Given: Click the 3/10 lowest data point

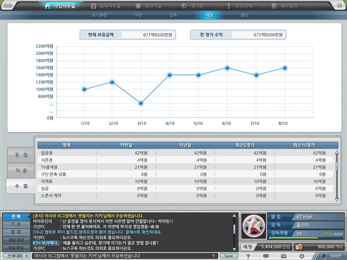Looking at the screenshot, I should click(x=141, y=103).
